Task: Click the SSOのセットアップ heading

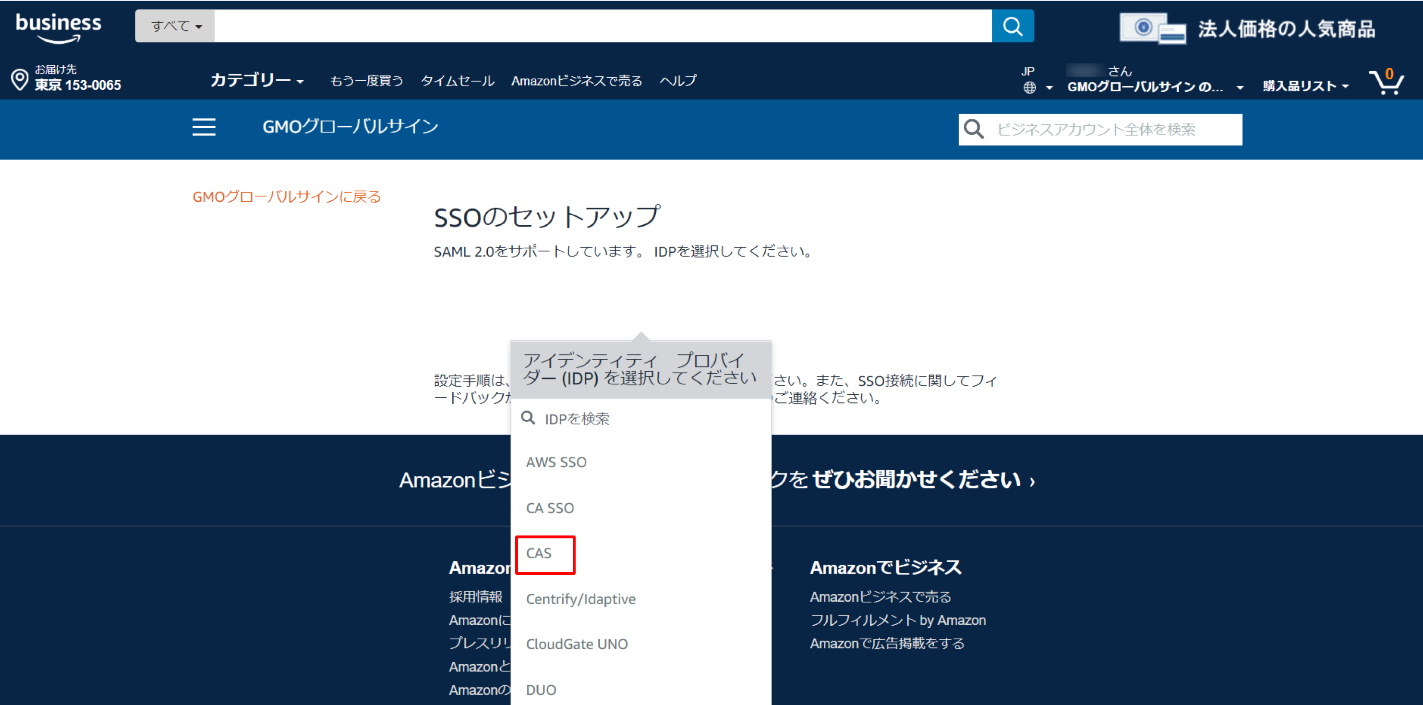Action: pyautogui.click(x=547, y=217)
